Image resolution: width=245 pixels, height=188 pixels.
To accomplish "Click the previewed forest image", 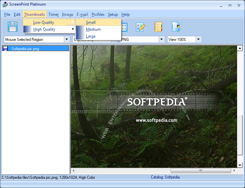I will [x=154, y=107].
